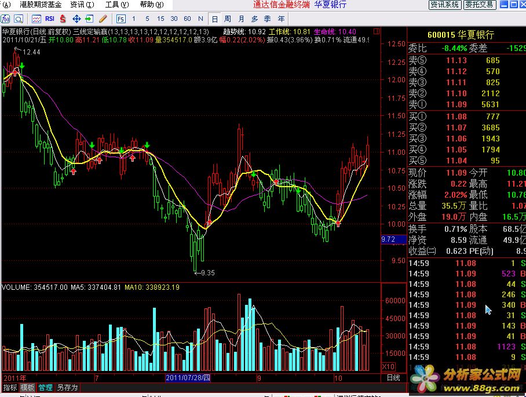Click the 模板 tab at bottom
The width and height of the screenshot is (526, 397).
point(27,388)
